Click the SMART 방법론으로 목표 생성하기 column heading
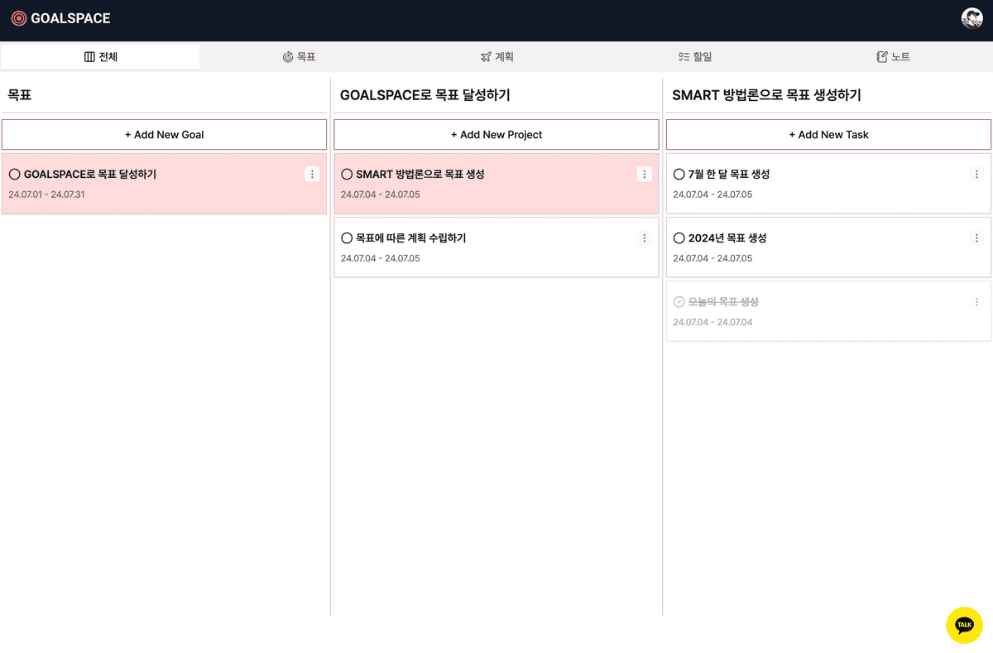This screenshot has width=993, height=653. tap(767, 95)
